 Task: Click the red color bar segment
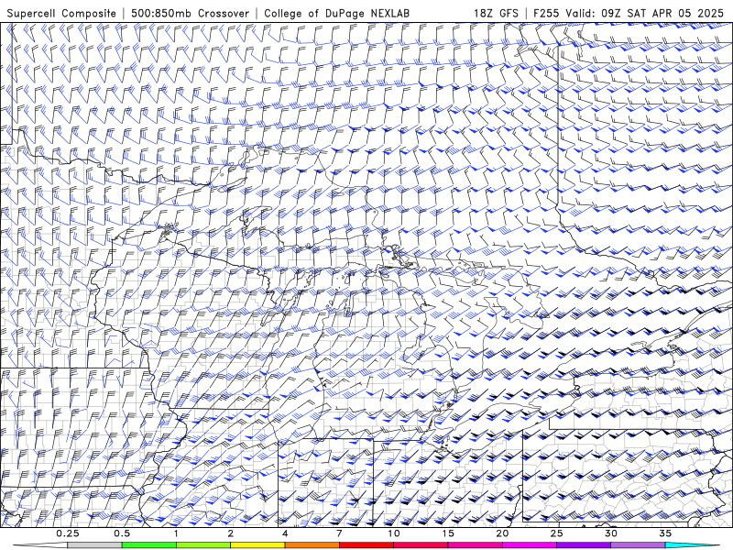(x=366, y=545)
